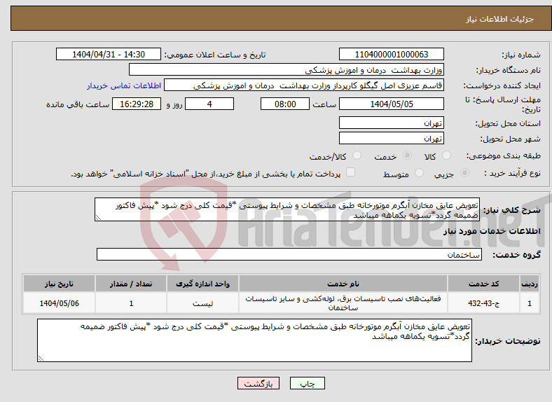The width and height of the screenshot is (552, 402).
Task: Click the نام خدمت column header
Action: (343, 284)
